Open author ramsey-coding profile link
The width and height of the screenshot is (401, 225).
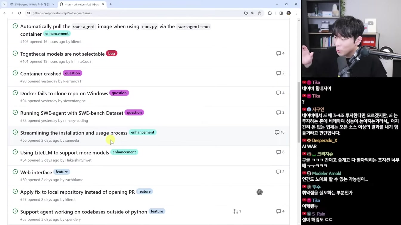pyautogui.click(x=75, y=121)
